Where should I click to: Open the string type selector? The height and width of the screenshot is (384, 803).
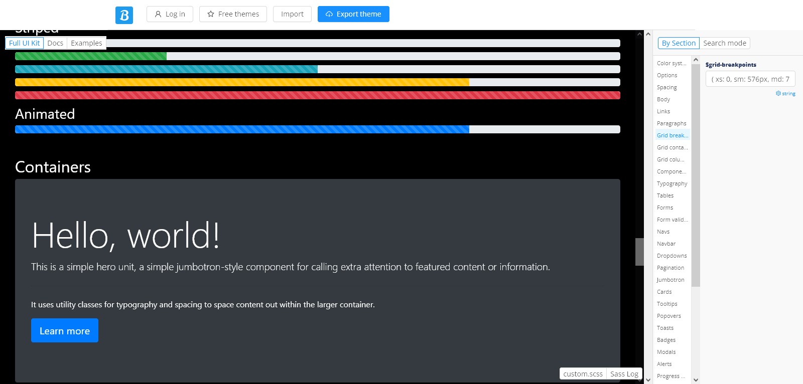(x=788, y=94)
